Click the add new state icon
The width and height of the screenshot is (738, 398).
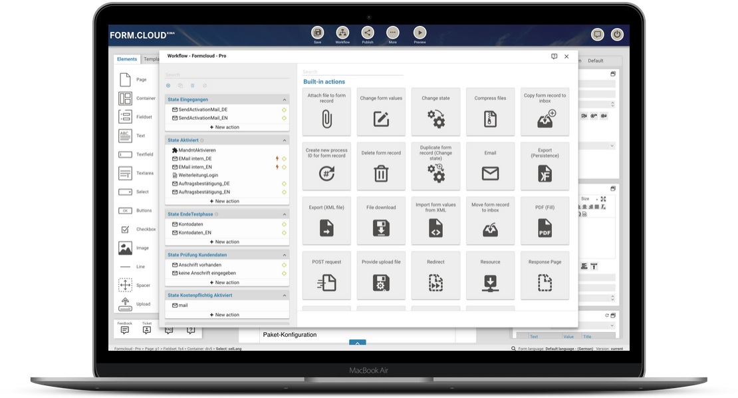[x=168, y=86]
